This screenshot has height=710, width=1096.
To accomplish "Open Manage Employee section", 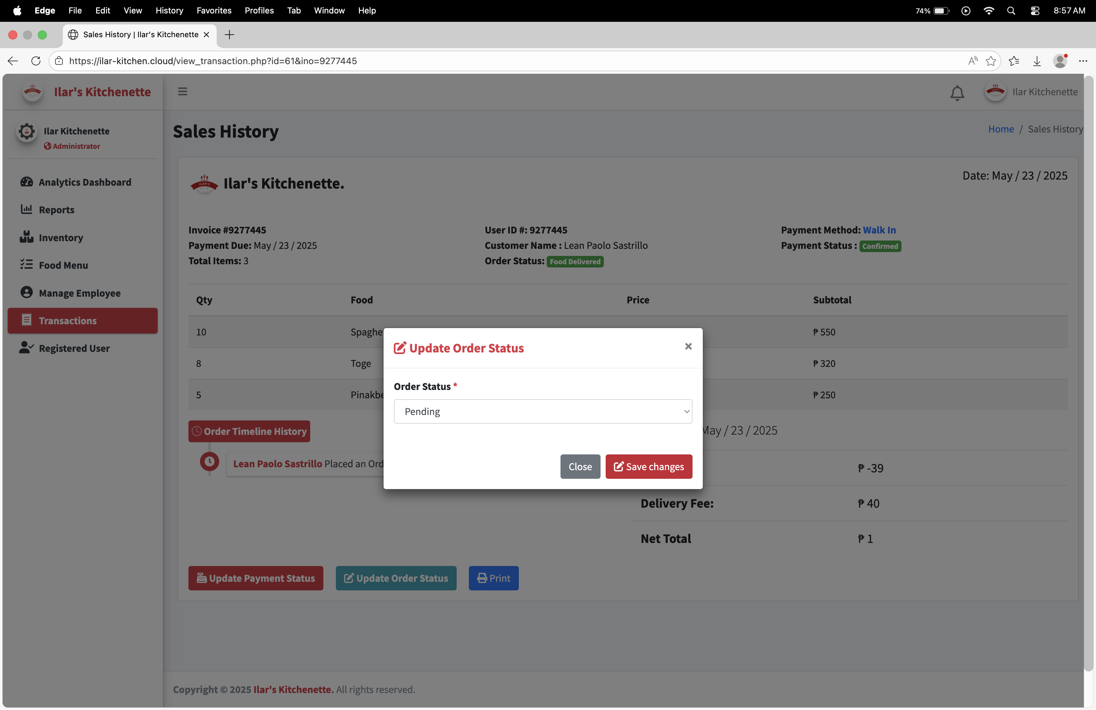I will point(79,293).
